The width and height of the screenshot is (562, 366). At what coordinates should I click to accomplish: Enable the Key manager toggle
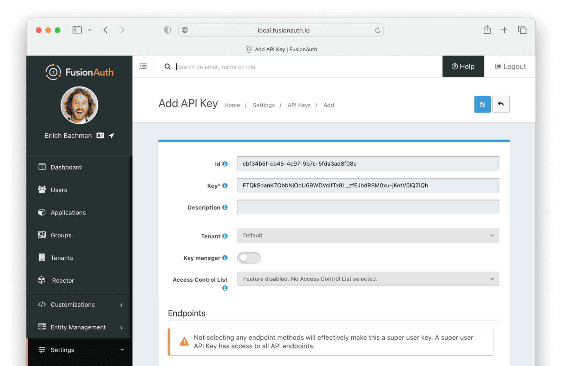click(x=249, y=258)
